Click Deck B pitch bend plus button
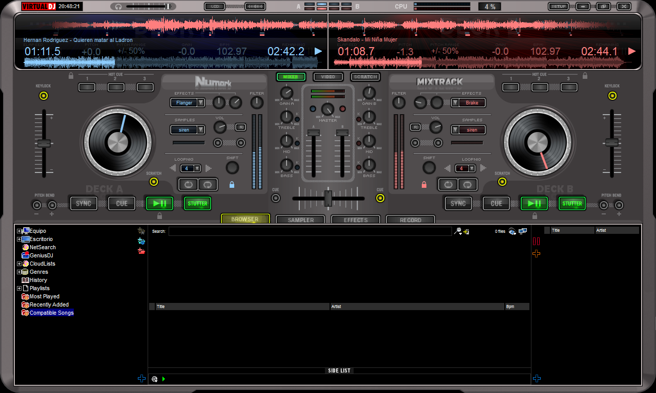Screen dimensions: 656x393 coord(619,205)
